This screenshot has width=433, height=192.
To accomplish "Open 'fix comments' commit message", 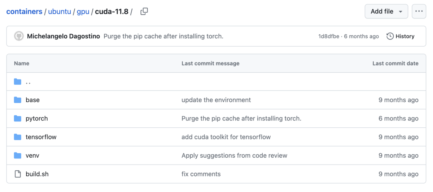I will pyautogui.click(x=201, y=174).
